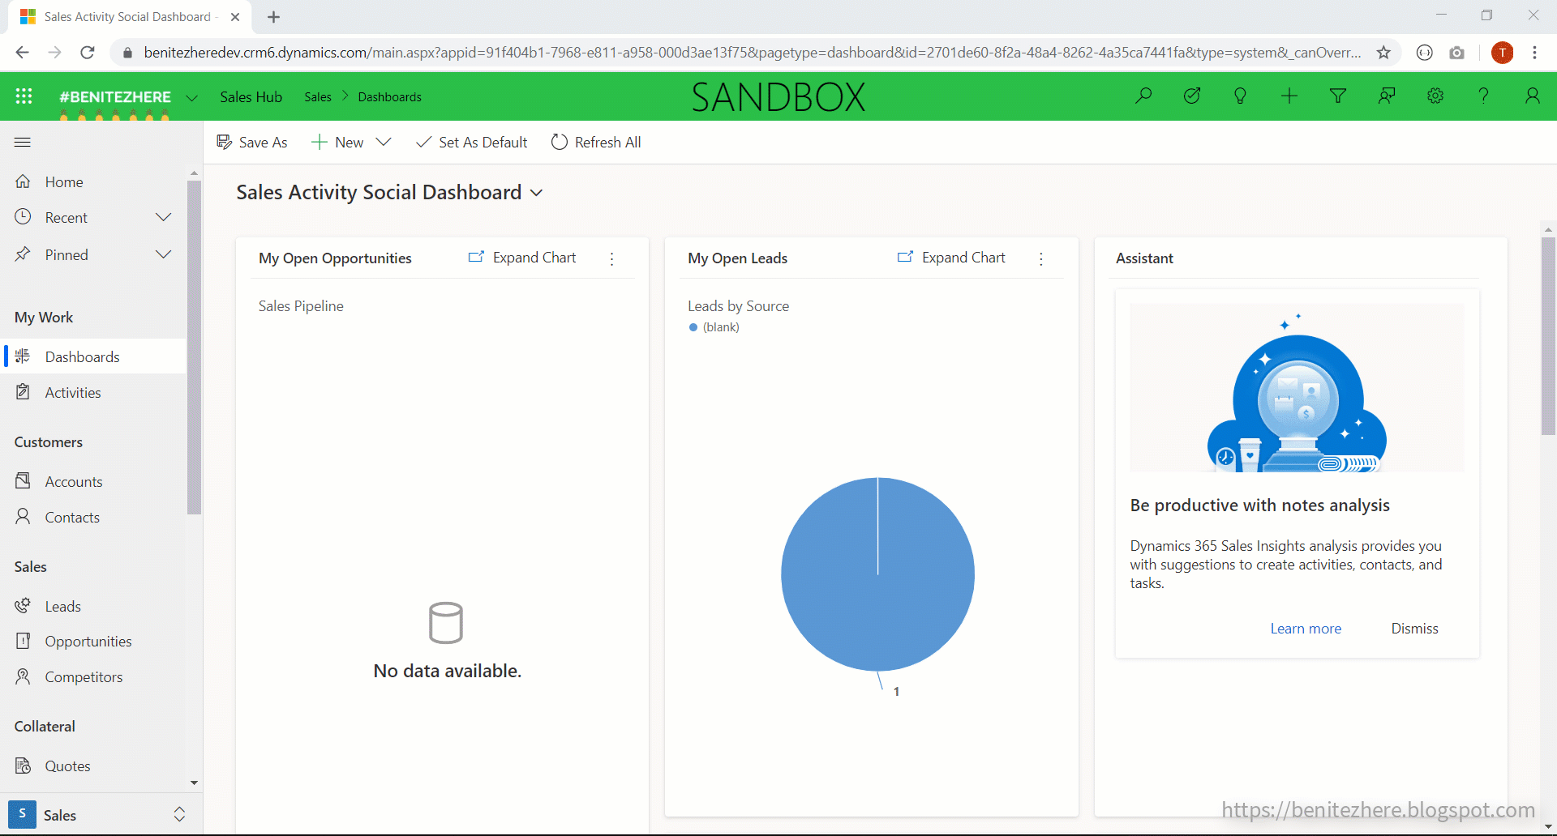
Task: Click the camera extension icon
Action: point(1457,53)
